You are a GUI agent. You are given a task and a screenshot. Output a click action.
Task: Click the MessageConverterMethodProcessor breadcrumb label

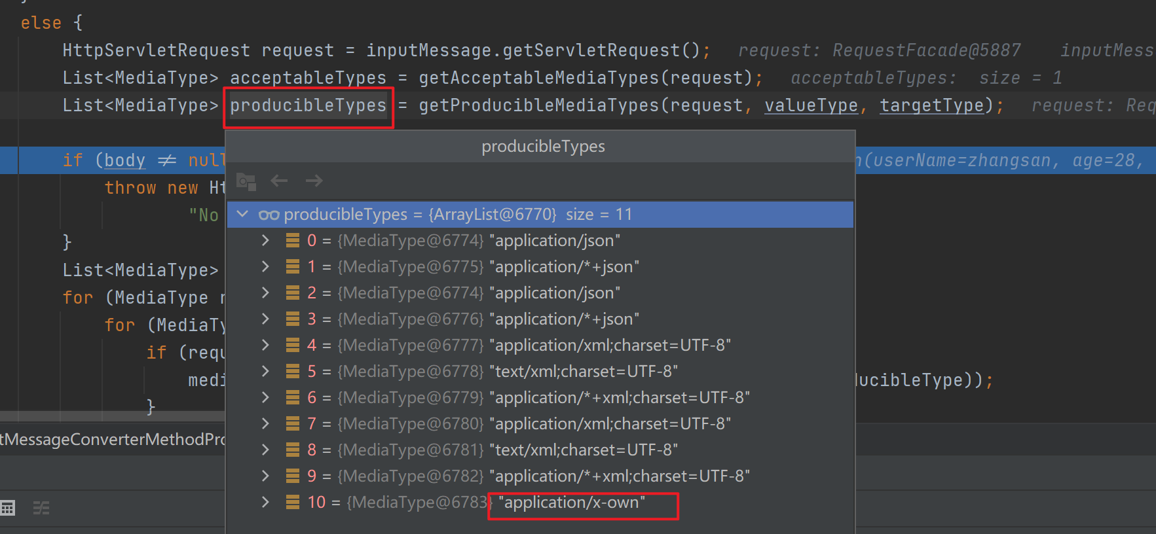point(113,439)
